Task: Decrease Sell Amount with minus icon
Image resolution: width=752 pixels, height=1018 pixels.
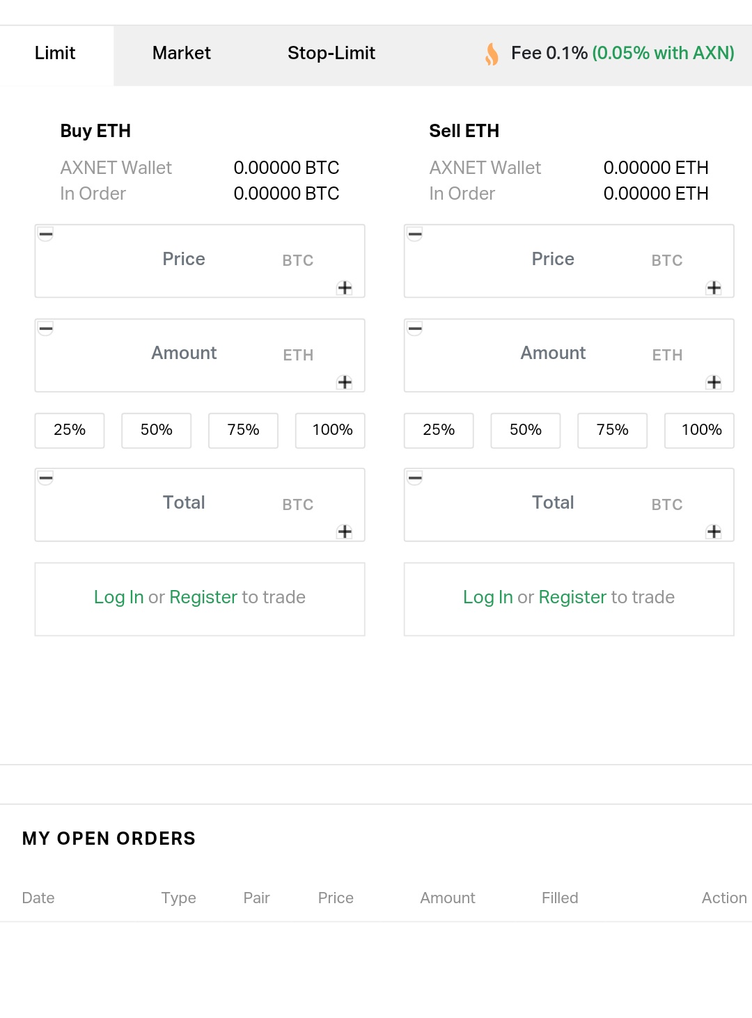Action: coord(415,328)
